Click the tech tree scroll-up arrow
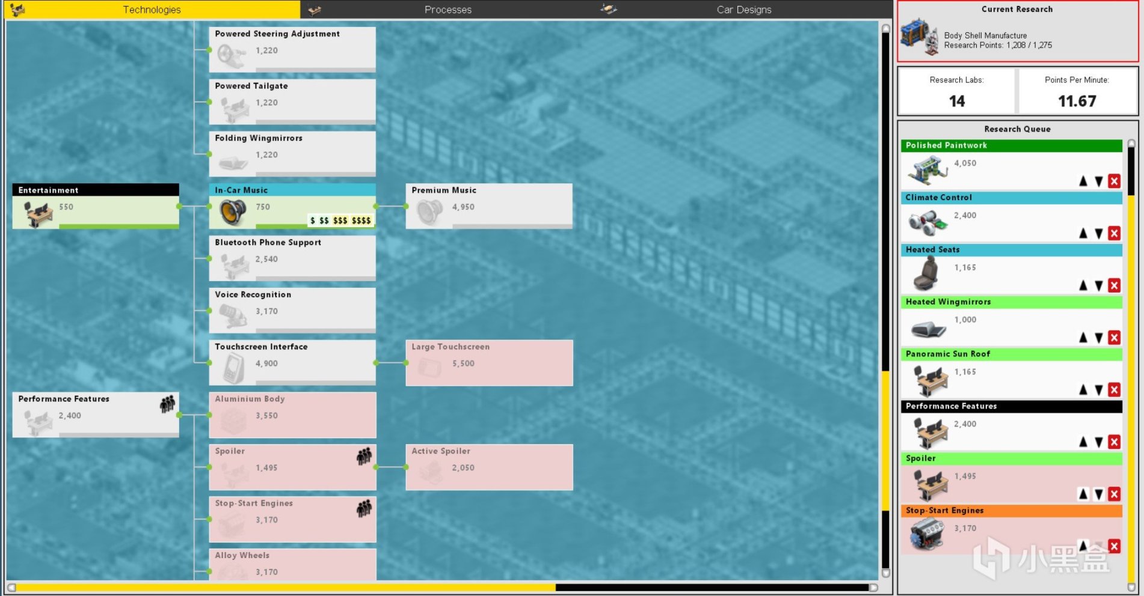This screenshot has width=1144, height=596. click(885, 28)
